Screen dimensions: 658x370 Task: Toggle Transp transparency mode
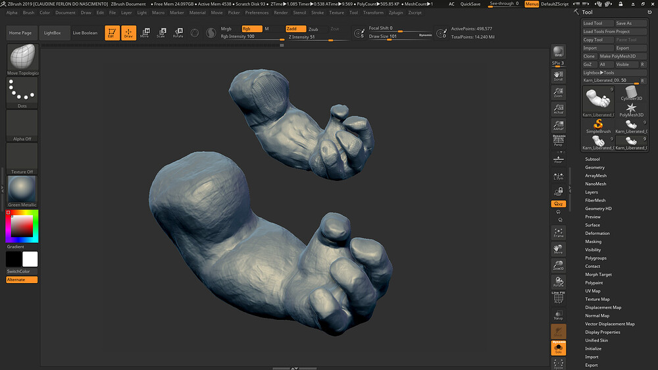558,315
